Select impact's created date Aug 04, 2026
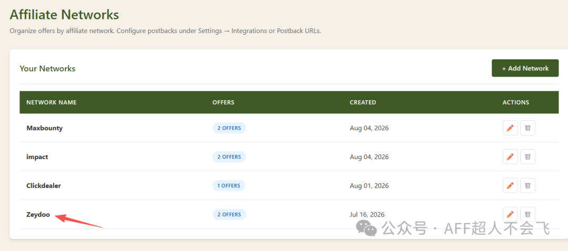 pos(369,157)
